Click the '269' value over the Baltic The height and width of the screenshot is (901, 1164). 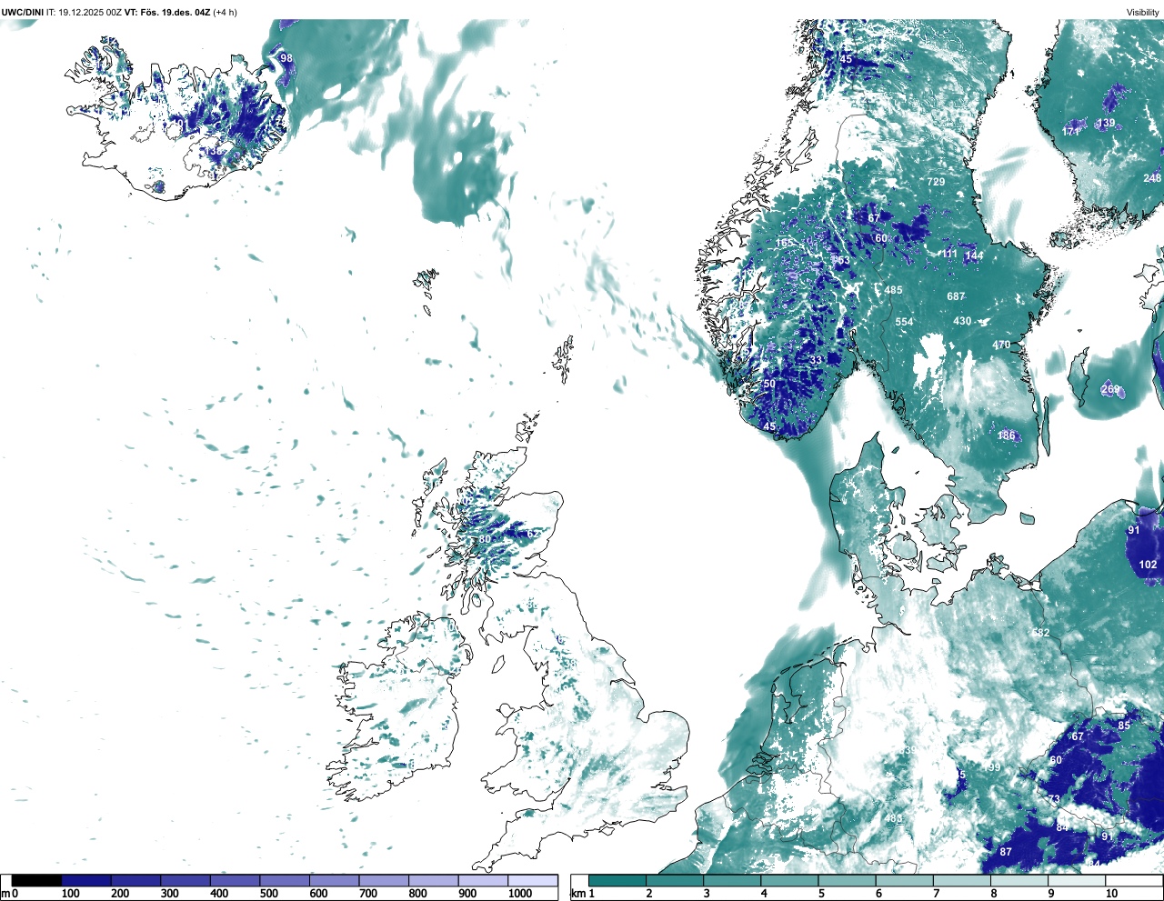[x=1110, y=389]
